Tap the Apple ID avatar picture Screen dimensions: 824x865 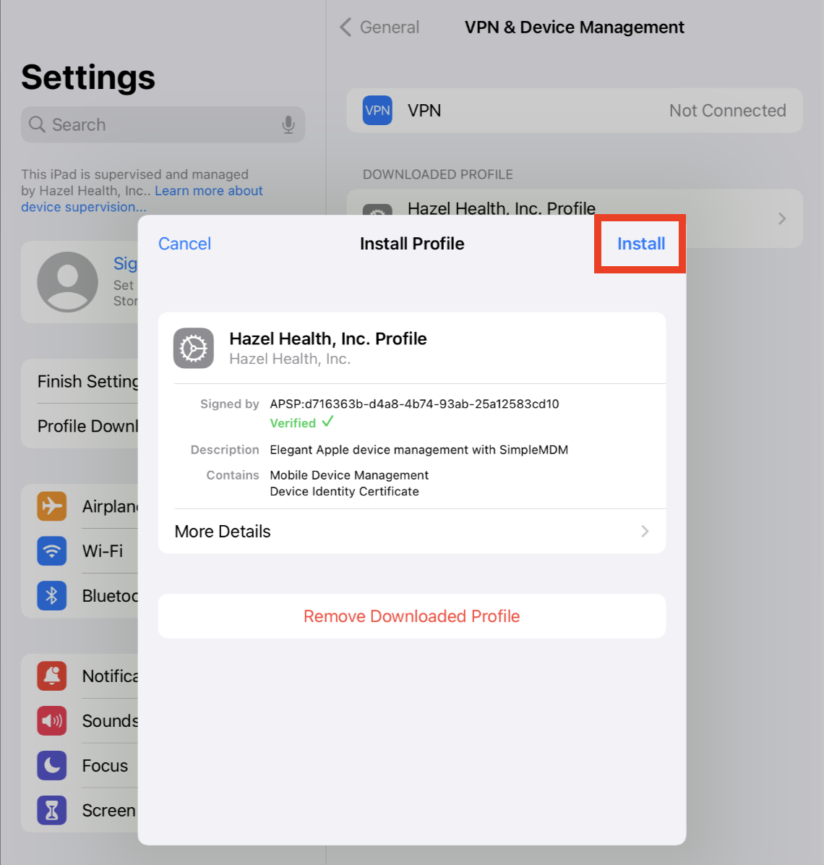point(68,282)
